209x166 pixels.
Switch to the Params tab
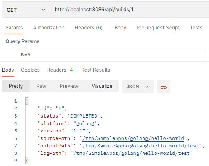coord(14,28)
